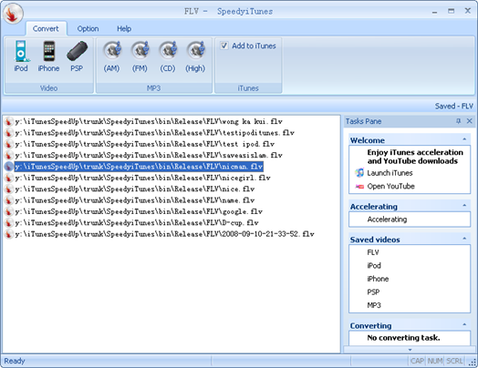
Task: Open the Option tab
Action: [x=88, y=28]
